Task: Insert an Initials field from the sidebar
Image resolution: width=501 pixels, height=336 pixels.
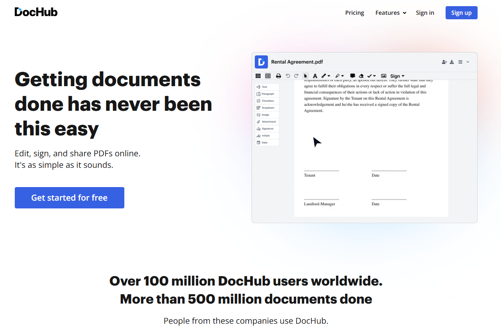Action: pyautogui.click(x=267, y=135)
